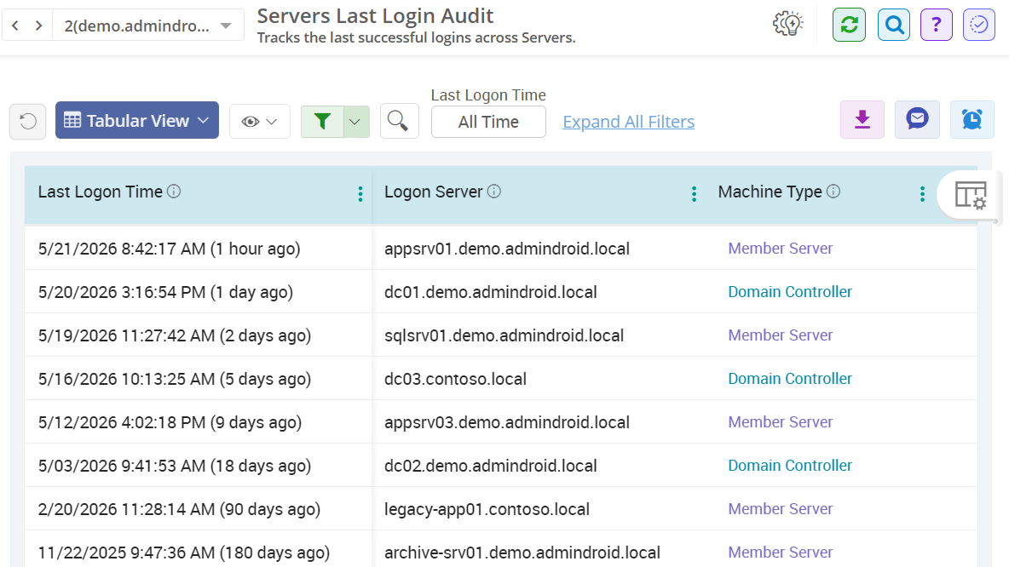Open Logon Server column options menu

694,193
